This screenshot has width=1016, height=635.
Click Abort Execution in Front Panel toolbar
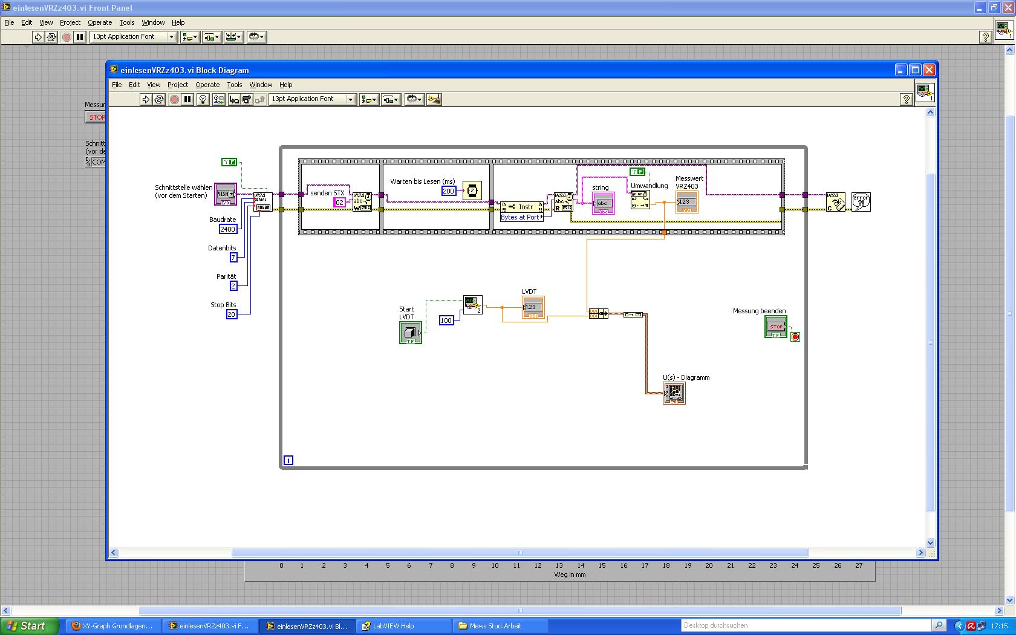coord(67,37)
